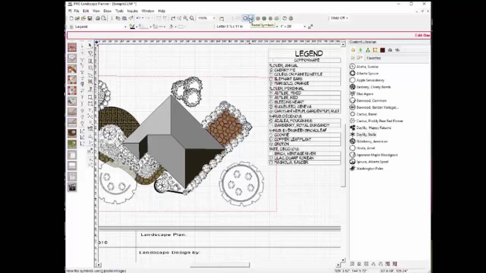486x273 pixels.
Task: Click the film clapper category icon
Action: click(x=72, y=187)
